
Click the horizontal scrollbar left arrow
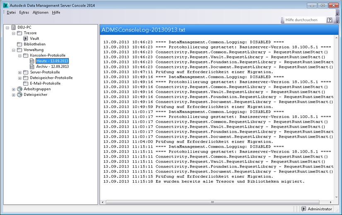coord(103,202)
